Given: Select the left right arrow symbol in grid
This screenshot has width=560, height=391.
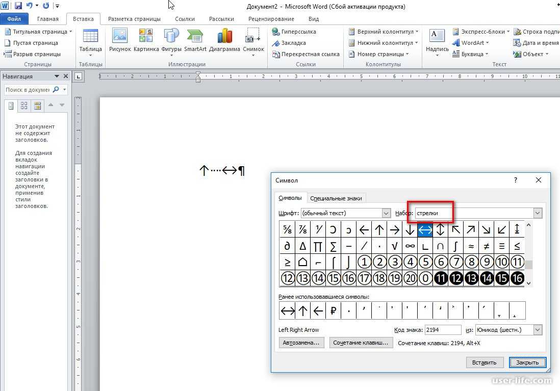Looking at the screenshot, I should (425, 229).
